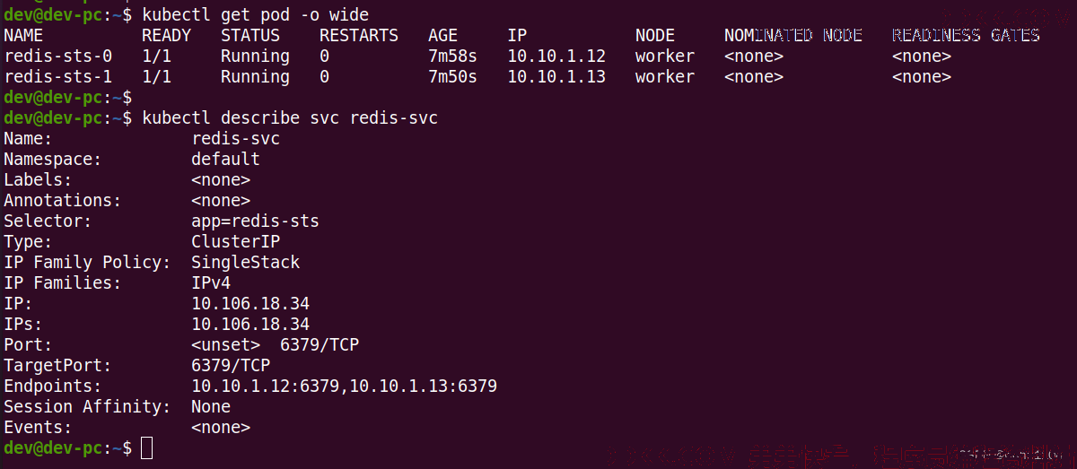The image size is (1077, 469).
Task: Click the Endpoints address list
Action: point(344,386)
